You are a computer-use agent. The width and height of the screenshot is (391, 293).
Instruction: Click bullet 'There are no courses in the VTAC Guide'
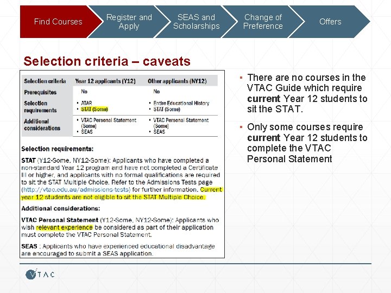tap(307, 93)
